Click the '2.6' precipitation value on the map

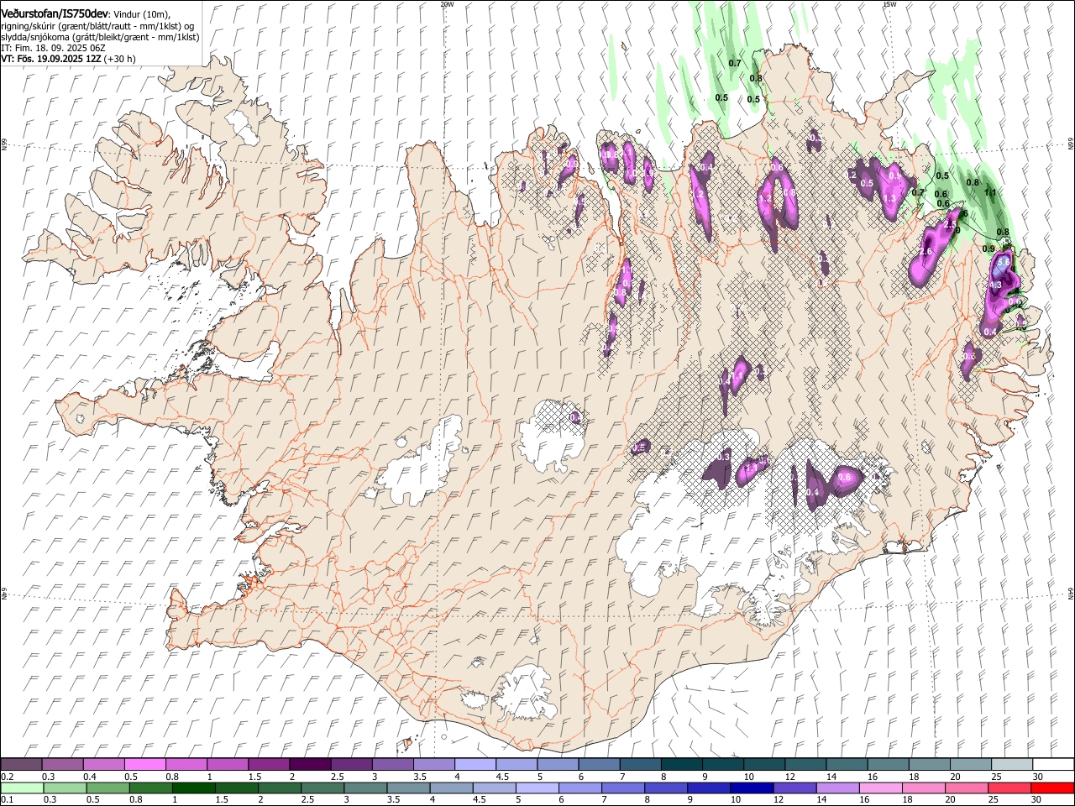926,252
